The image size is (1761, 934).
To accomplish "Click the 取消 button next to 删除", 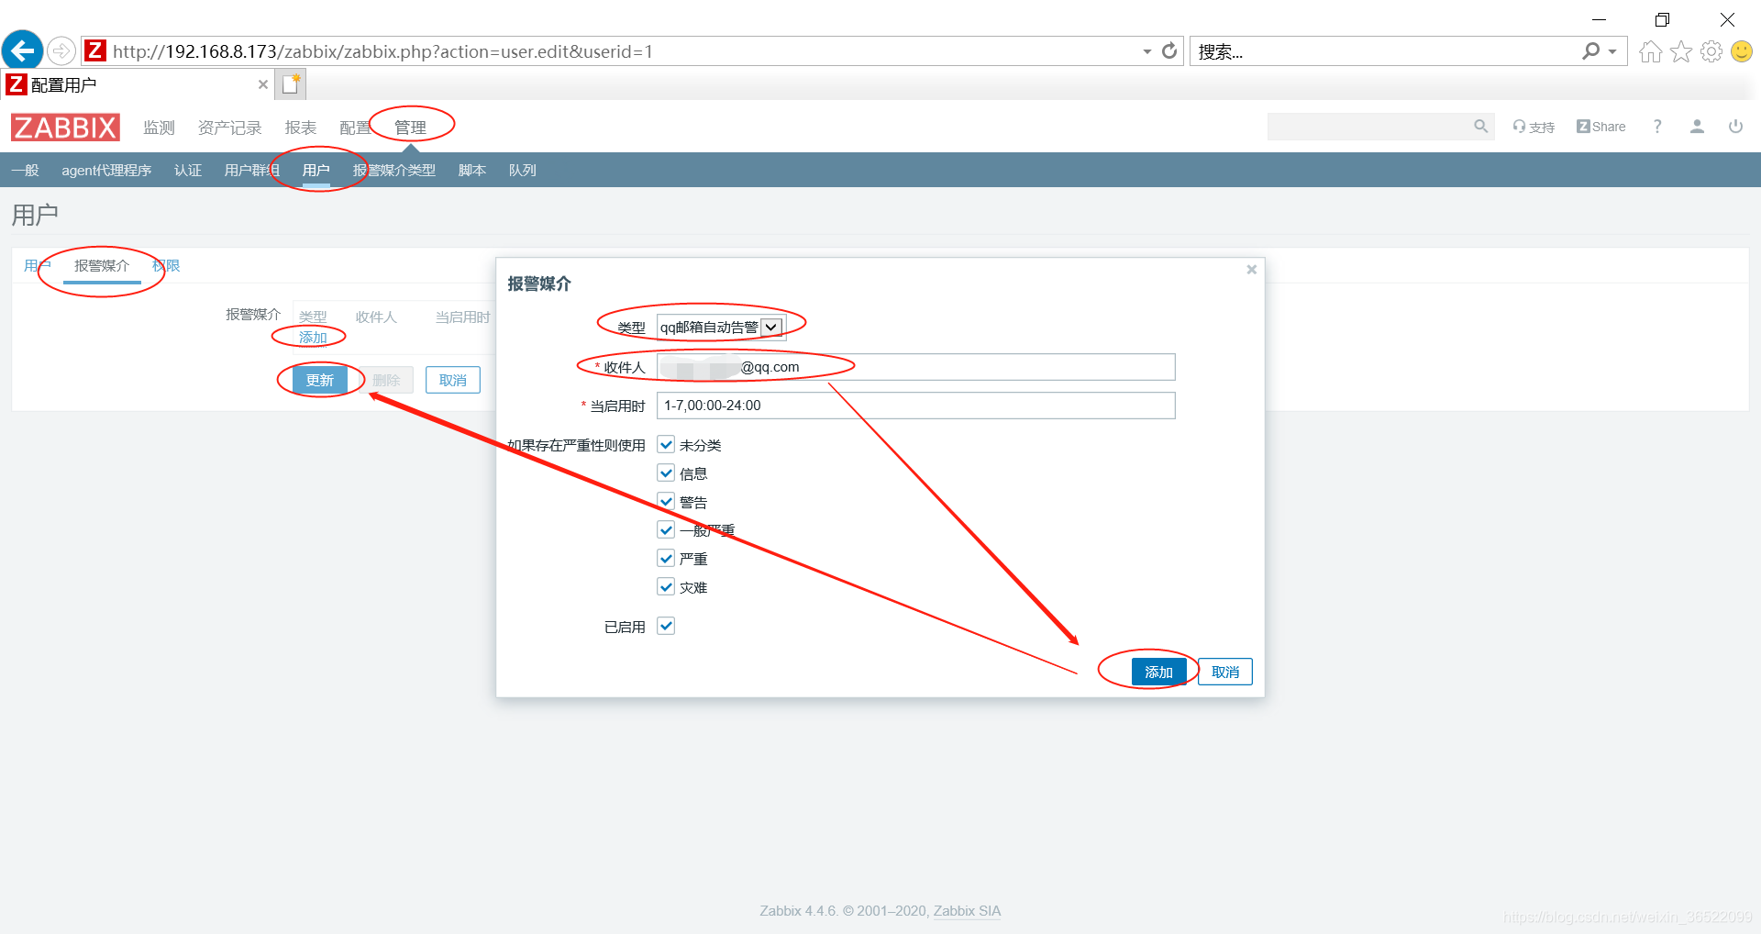I will 453,380.
